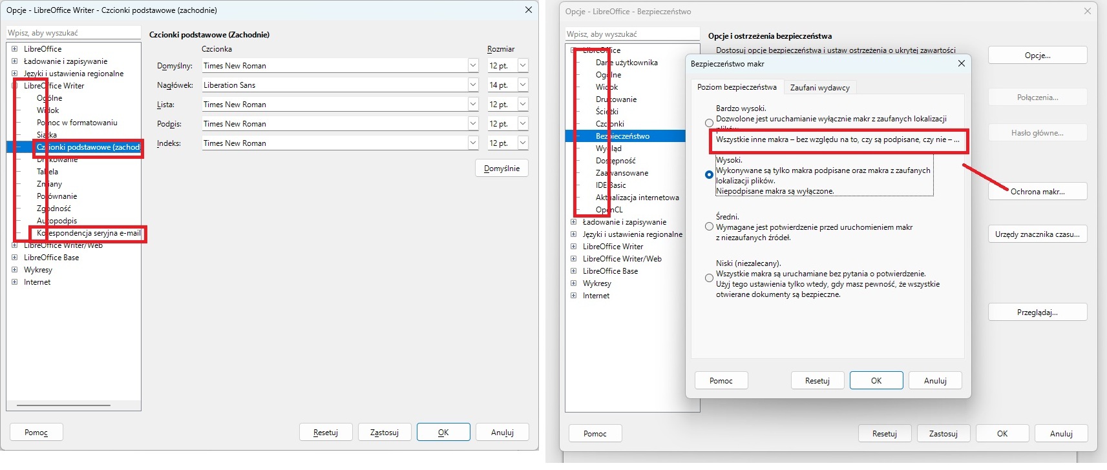
Task: Click Zastosuj in Bezpieczeństwo options window
Action: click(x=944, y=434)
